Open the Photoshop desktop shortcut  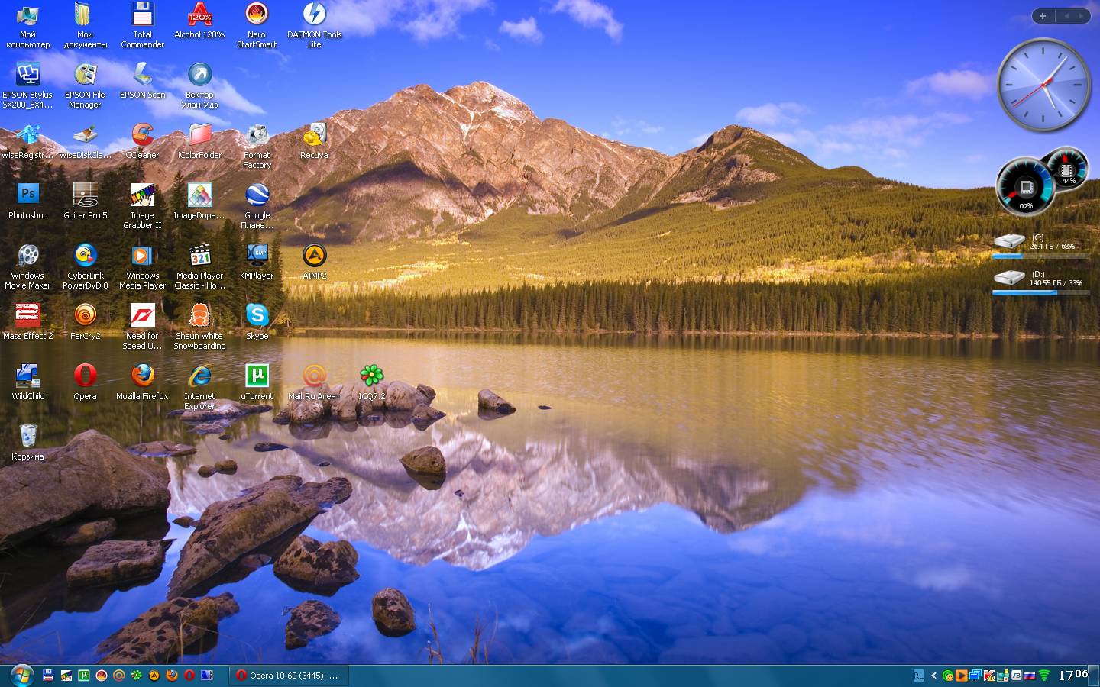[27, 195]
